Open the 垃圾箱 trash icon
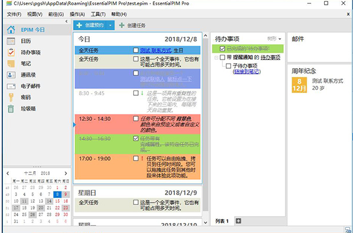Viewport: 354px width, 233px height. point(11,109)
